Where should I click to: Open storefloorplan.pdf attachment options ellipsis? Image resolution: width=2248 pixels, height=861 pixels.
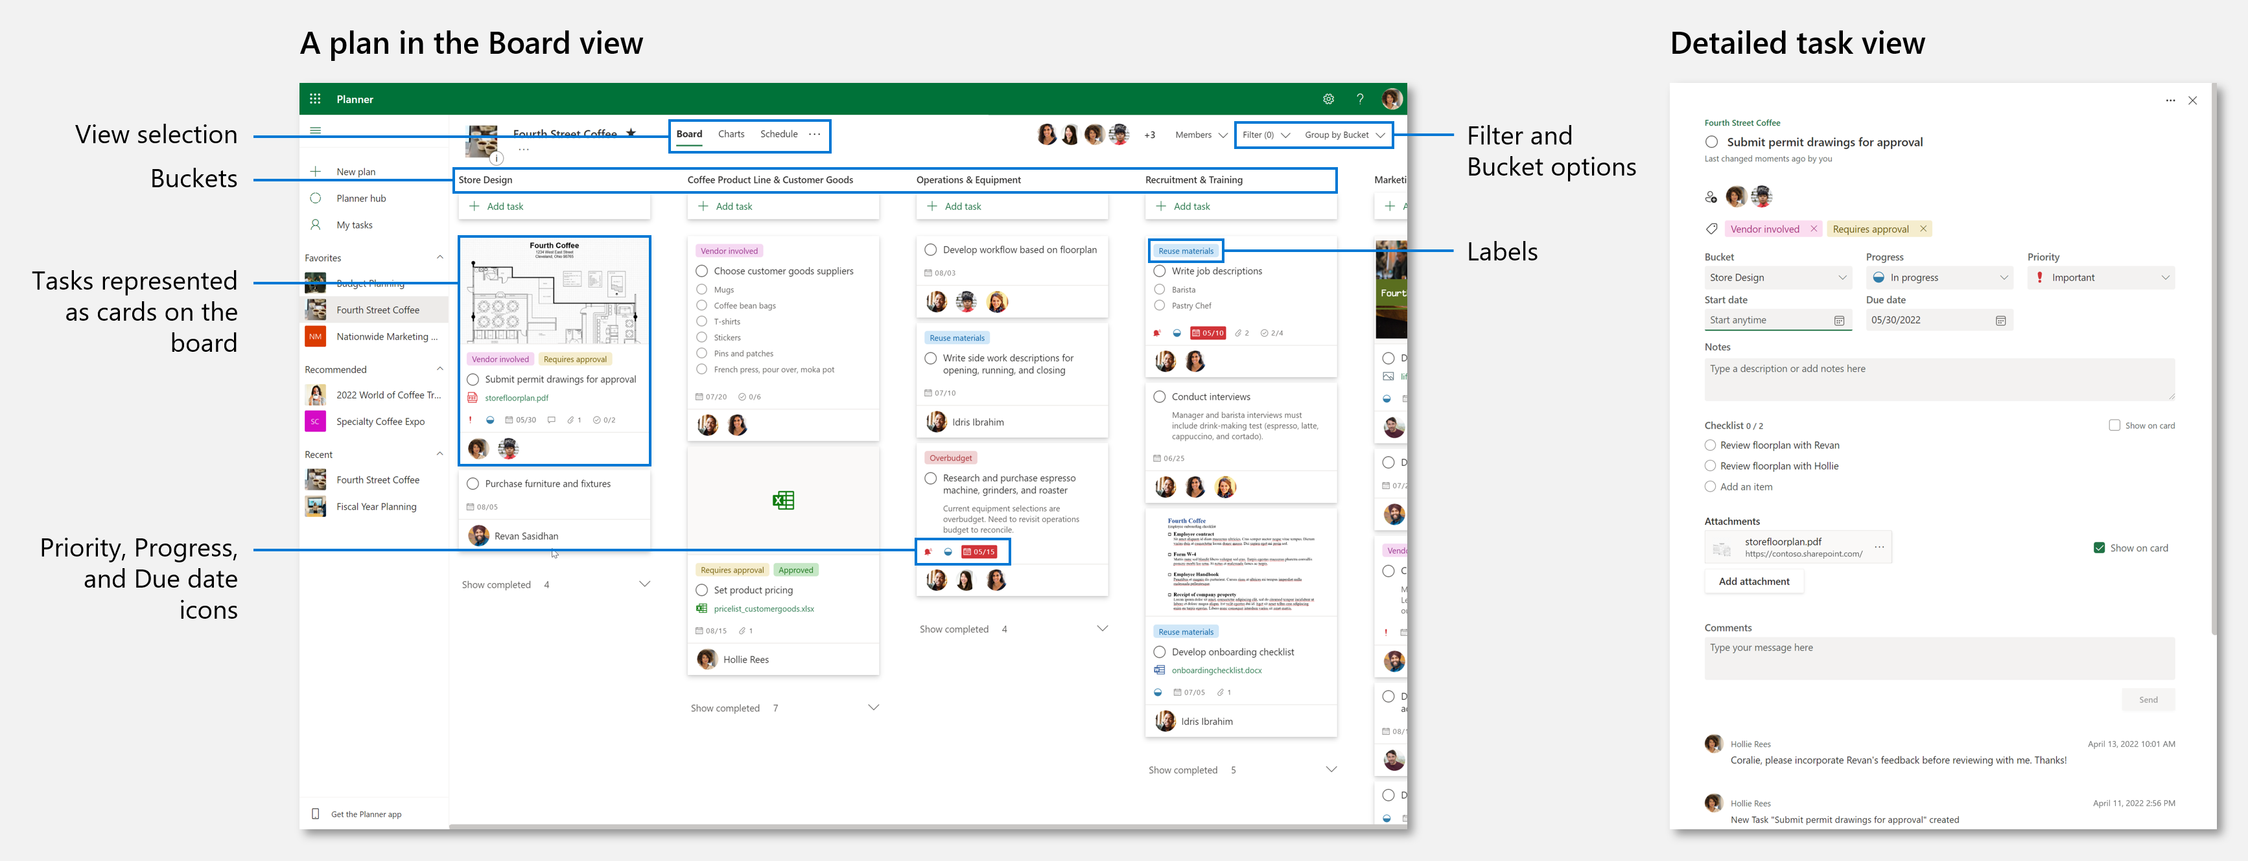click(x=1879, y=548)
